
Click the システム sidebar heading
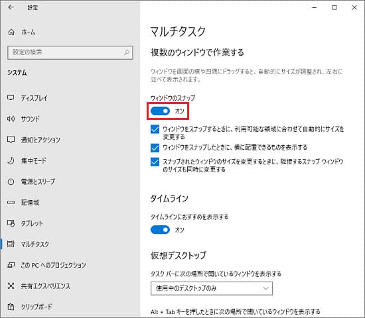click(17, 73)
